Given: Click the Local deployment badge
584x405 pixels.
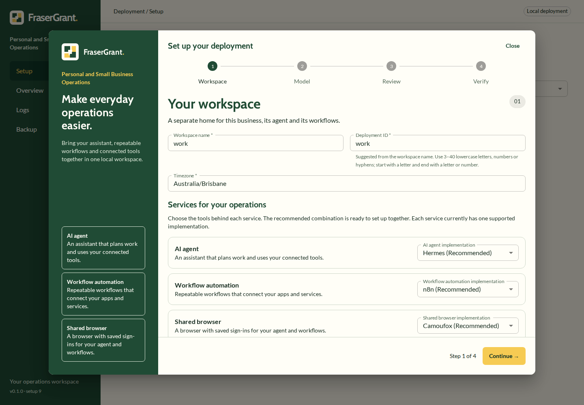Looking at the screenshot, I should (547, 11).
